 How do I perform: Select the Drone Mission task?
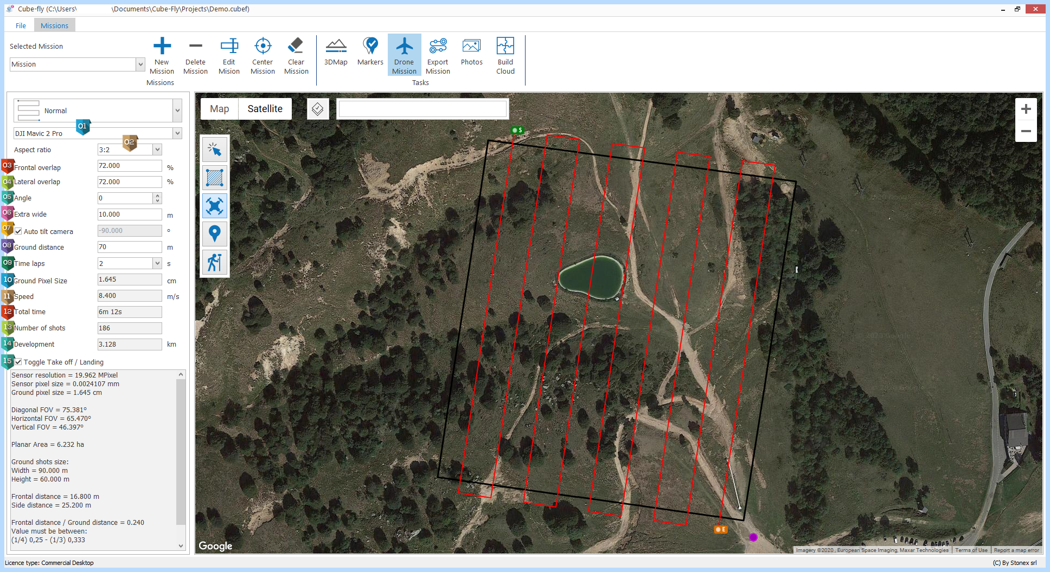click(x=405, y=55)
